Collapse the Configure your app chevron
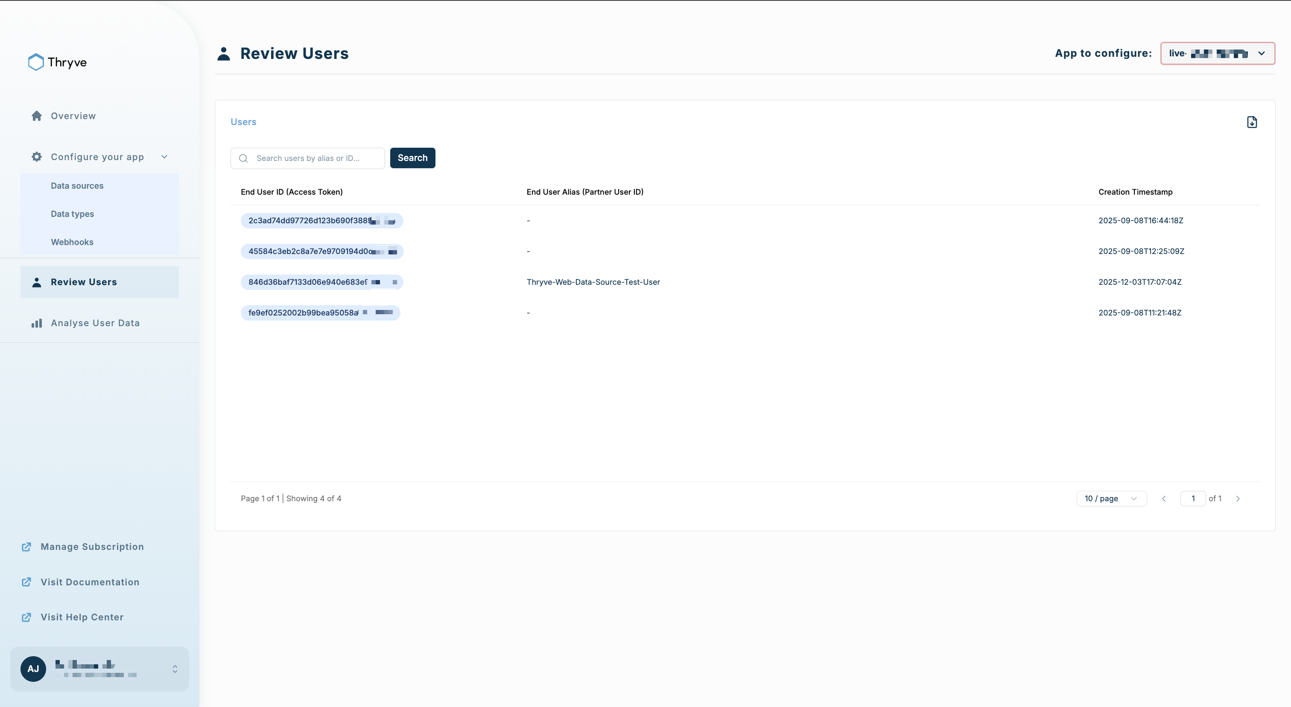Image resolution: width=1291 pixels, height=707 pixels. [x=164, y=157]
